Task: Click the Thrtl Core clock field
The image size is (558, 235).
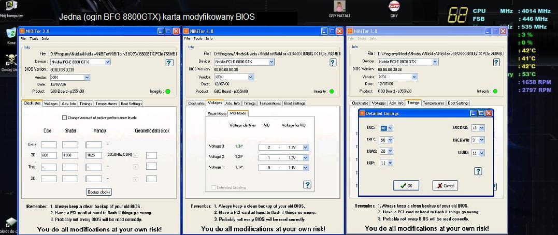Action: coord(49,167)
